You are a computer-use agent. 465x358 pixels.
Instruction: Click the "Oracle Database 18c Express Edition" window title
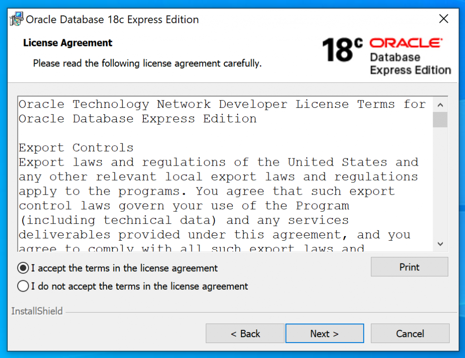coord(112,20)
